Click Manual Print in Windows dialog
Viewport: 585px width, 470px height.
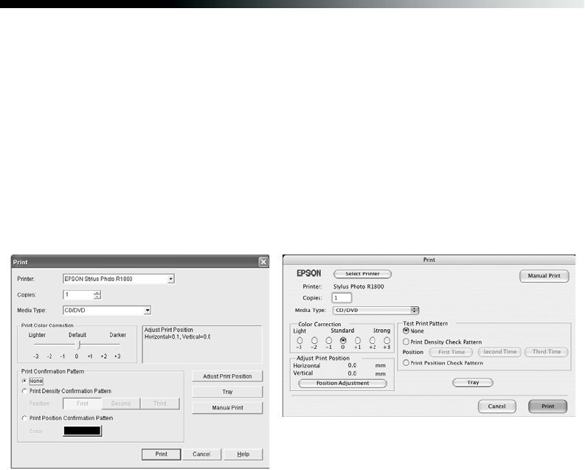coord(227,408)
